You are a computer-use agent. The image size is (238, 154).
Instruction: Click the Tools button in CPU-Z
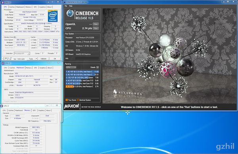[x=31, y=58]
